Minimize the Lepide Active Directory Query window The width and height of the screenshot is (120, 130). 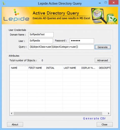[100, 3]
